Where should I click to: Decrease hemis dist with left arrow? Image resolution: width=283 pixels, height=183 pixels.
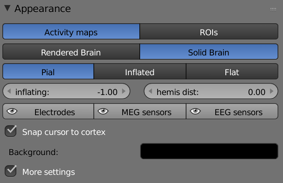[150, 91]
